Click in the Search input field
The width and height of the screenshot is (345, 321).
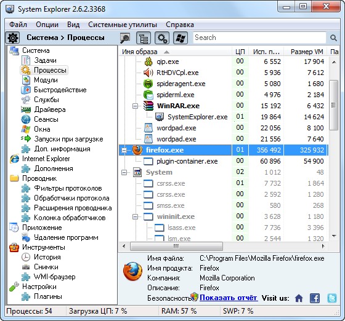(x=259, y=38)
